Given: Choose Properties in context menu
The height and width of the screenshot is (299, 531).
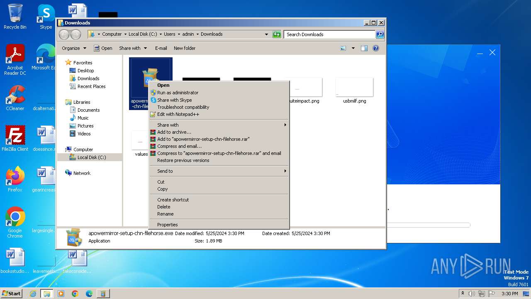Looking at the screenshot, I should [219, 225].
